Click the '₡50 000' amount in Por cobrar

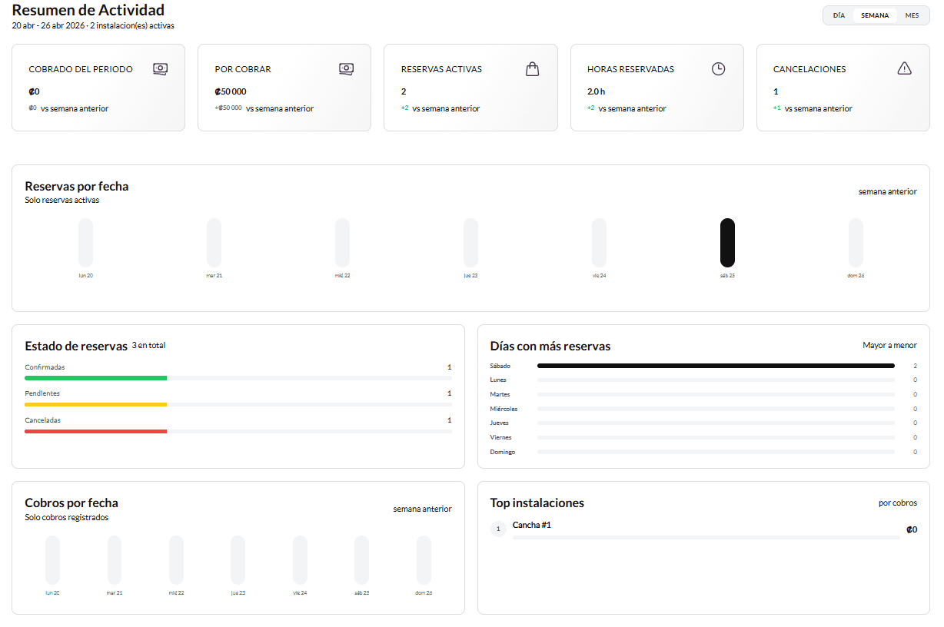click(x=231, y=91)
